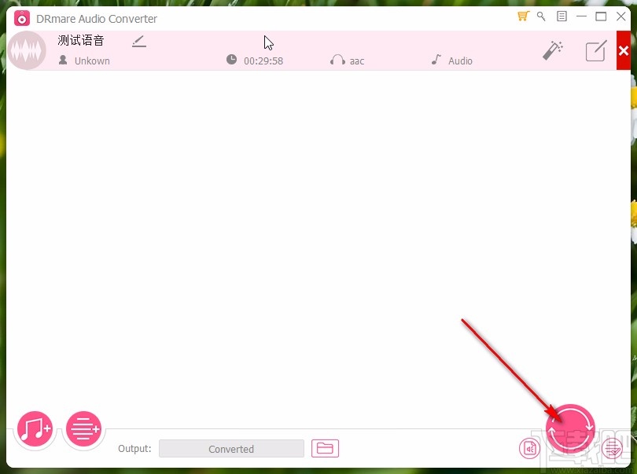Start conversion with the round pink button
The image size is (637, 474).
click(570, 428)
